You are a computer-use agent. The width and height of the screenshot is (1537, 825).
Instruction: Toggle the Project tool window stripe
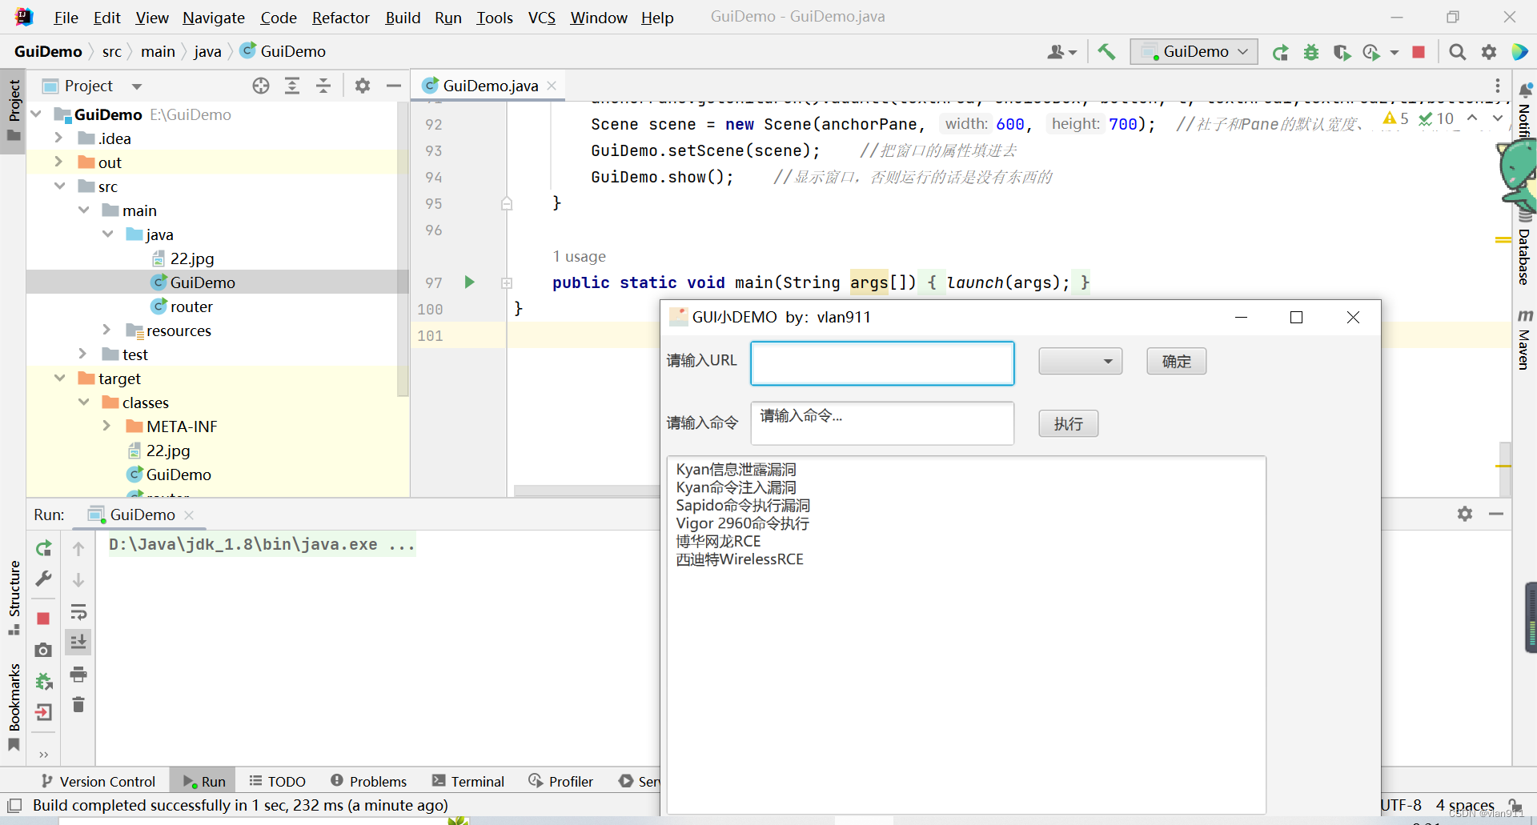click(14, 110)
